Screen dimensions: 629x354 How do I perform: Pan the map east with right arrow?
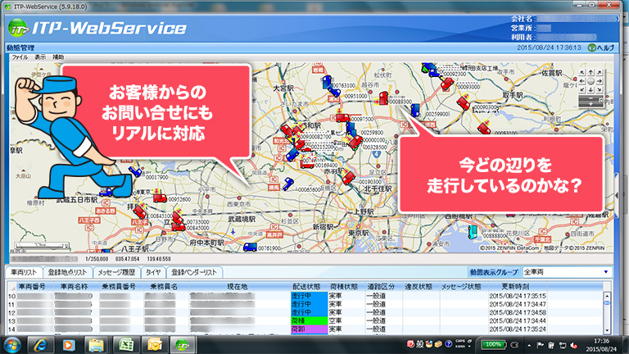click(600, 80)
